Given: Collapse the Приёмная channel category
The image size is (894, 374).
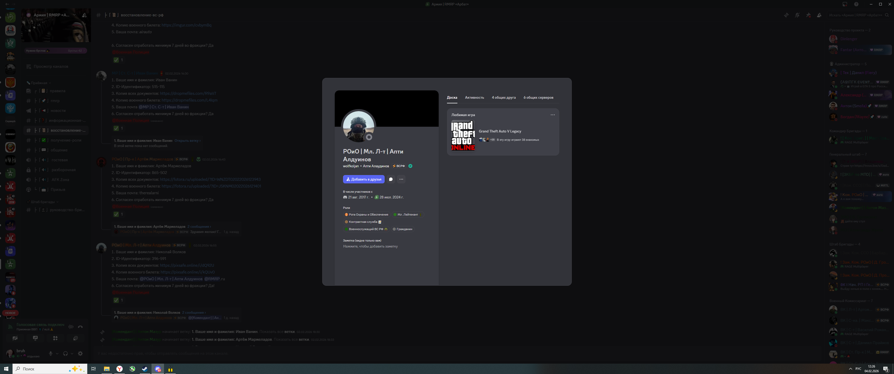Looking at the screenshot, I should click(39, 83).
